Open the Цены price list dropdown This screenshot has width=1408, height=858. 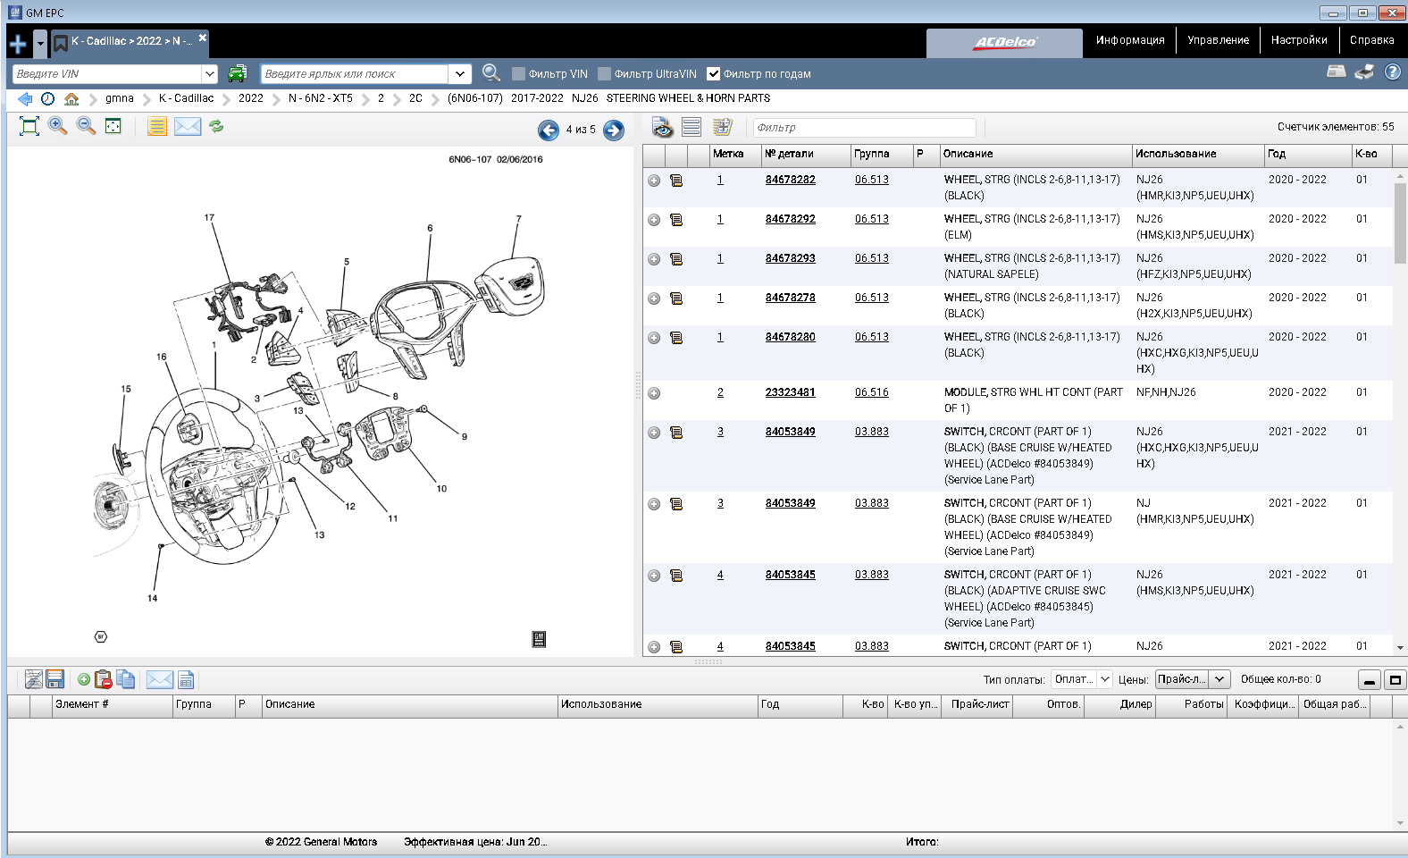point(1193,679)
